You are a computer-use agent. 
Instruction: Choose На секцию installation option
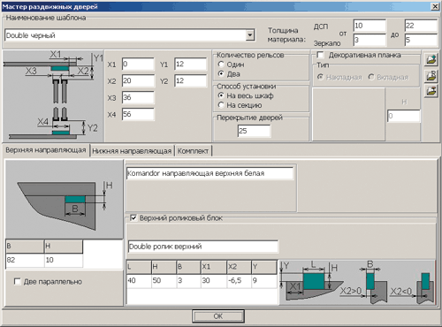point(221,105)
